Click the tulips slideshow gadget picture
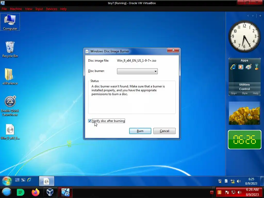264x198 pixels. [x=244, y=113]
